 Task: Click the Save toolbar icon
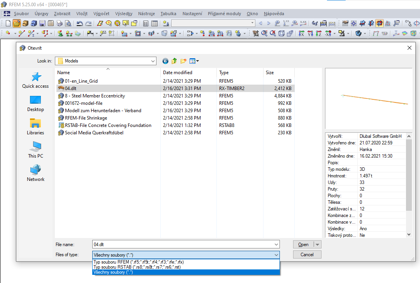(x=42, y=23)
